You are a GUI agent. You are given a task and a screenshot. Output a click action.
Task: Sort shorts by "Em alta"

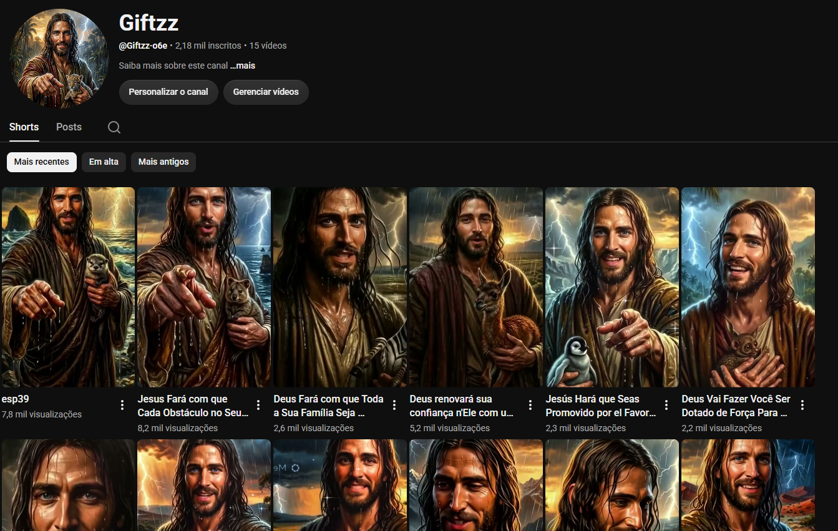coord(104,162)
